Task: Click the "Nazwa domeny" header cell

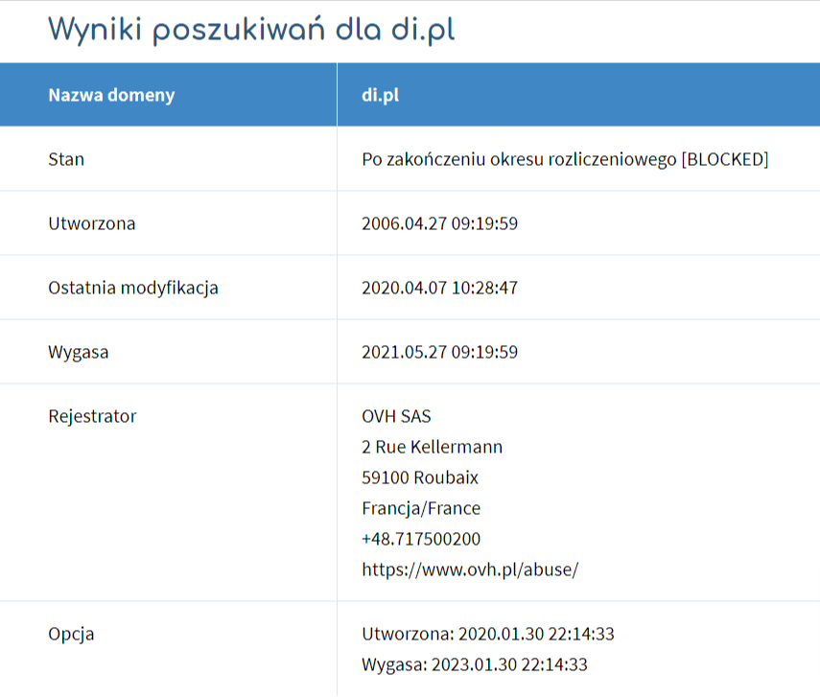Action: pyautogui.click(x=111, y=95)
